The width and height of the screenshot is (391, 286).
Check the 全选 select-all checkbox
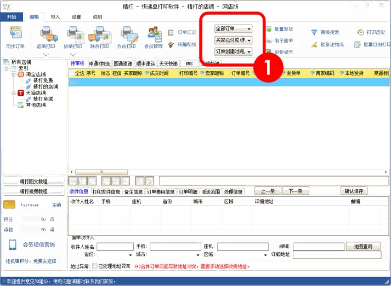[x=72, y=73]
